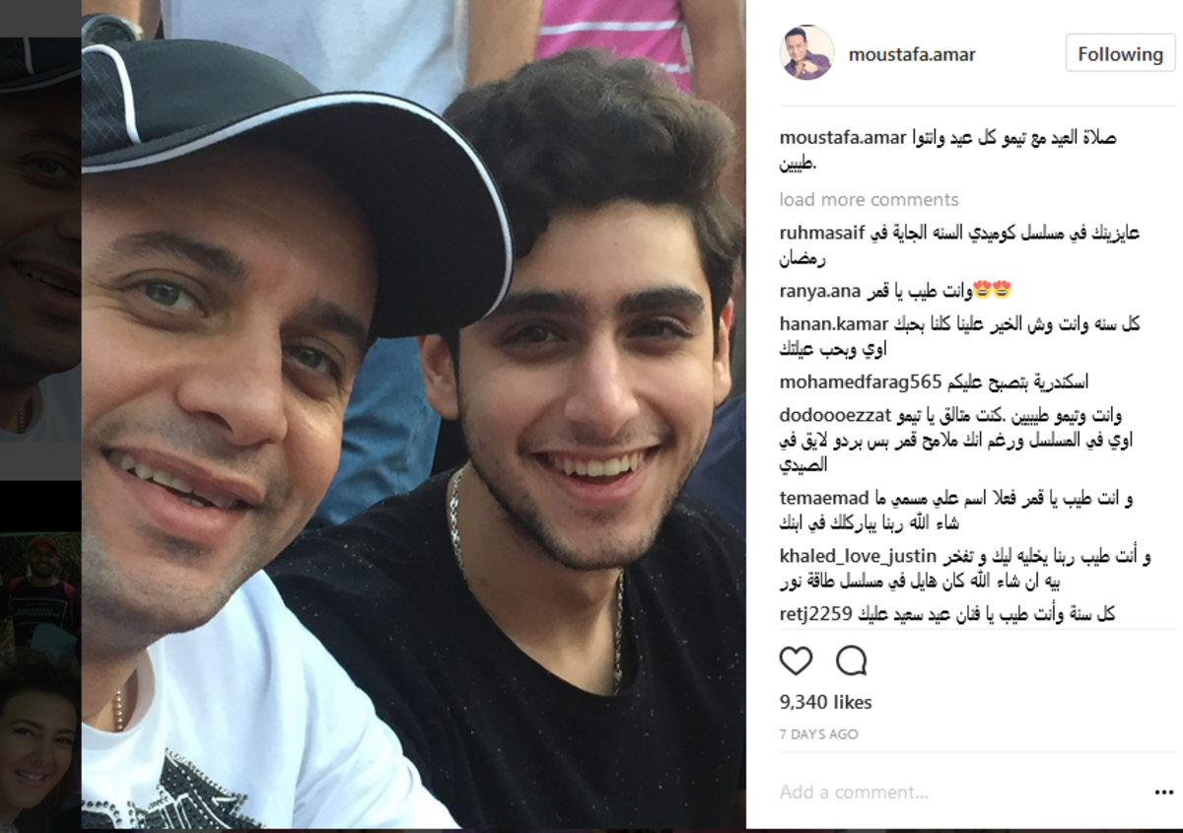Open retj2259 commenter profile
The image size is (1183, 833).
[815, 613]
